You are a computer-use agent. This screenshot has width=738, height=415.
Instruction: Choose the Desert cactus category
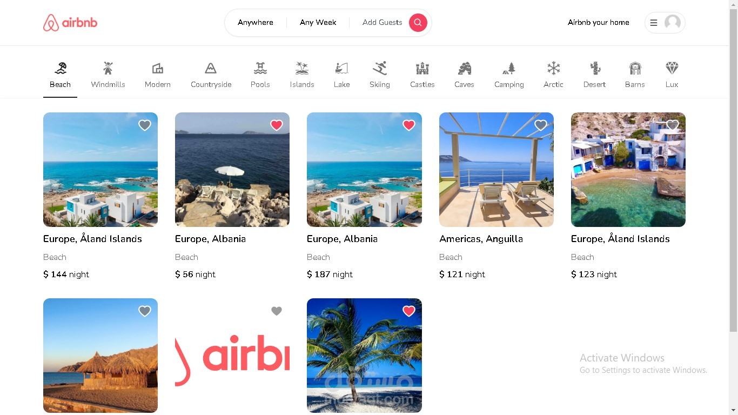[x=595, y=68]
